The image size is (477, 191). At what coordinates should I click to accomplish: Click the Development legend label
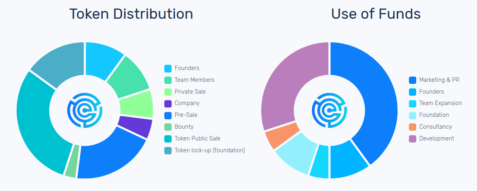pos(436,138)
